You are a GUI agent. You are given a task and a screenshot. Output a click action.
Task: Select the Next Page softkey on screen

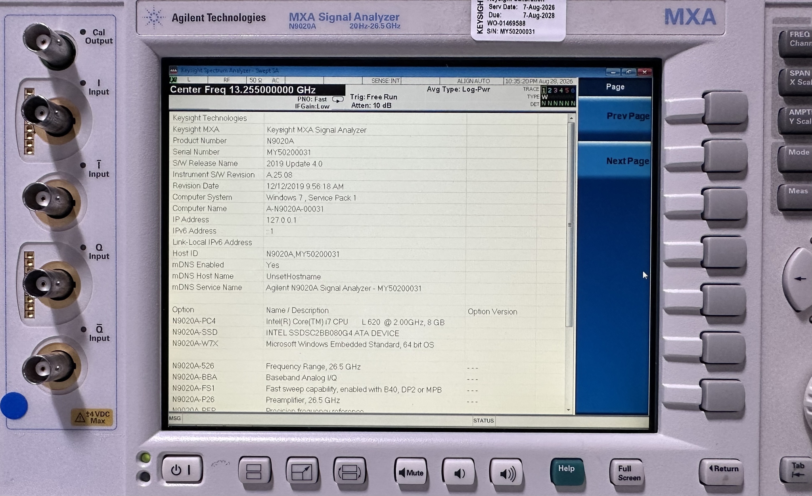615,161
